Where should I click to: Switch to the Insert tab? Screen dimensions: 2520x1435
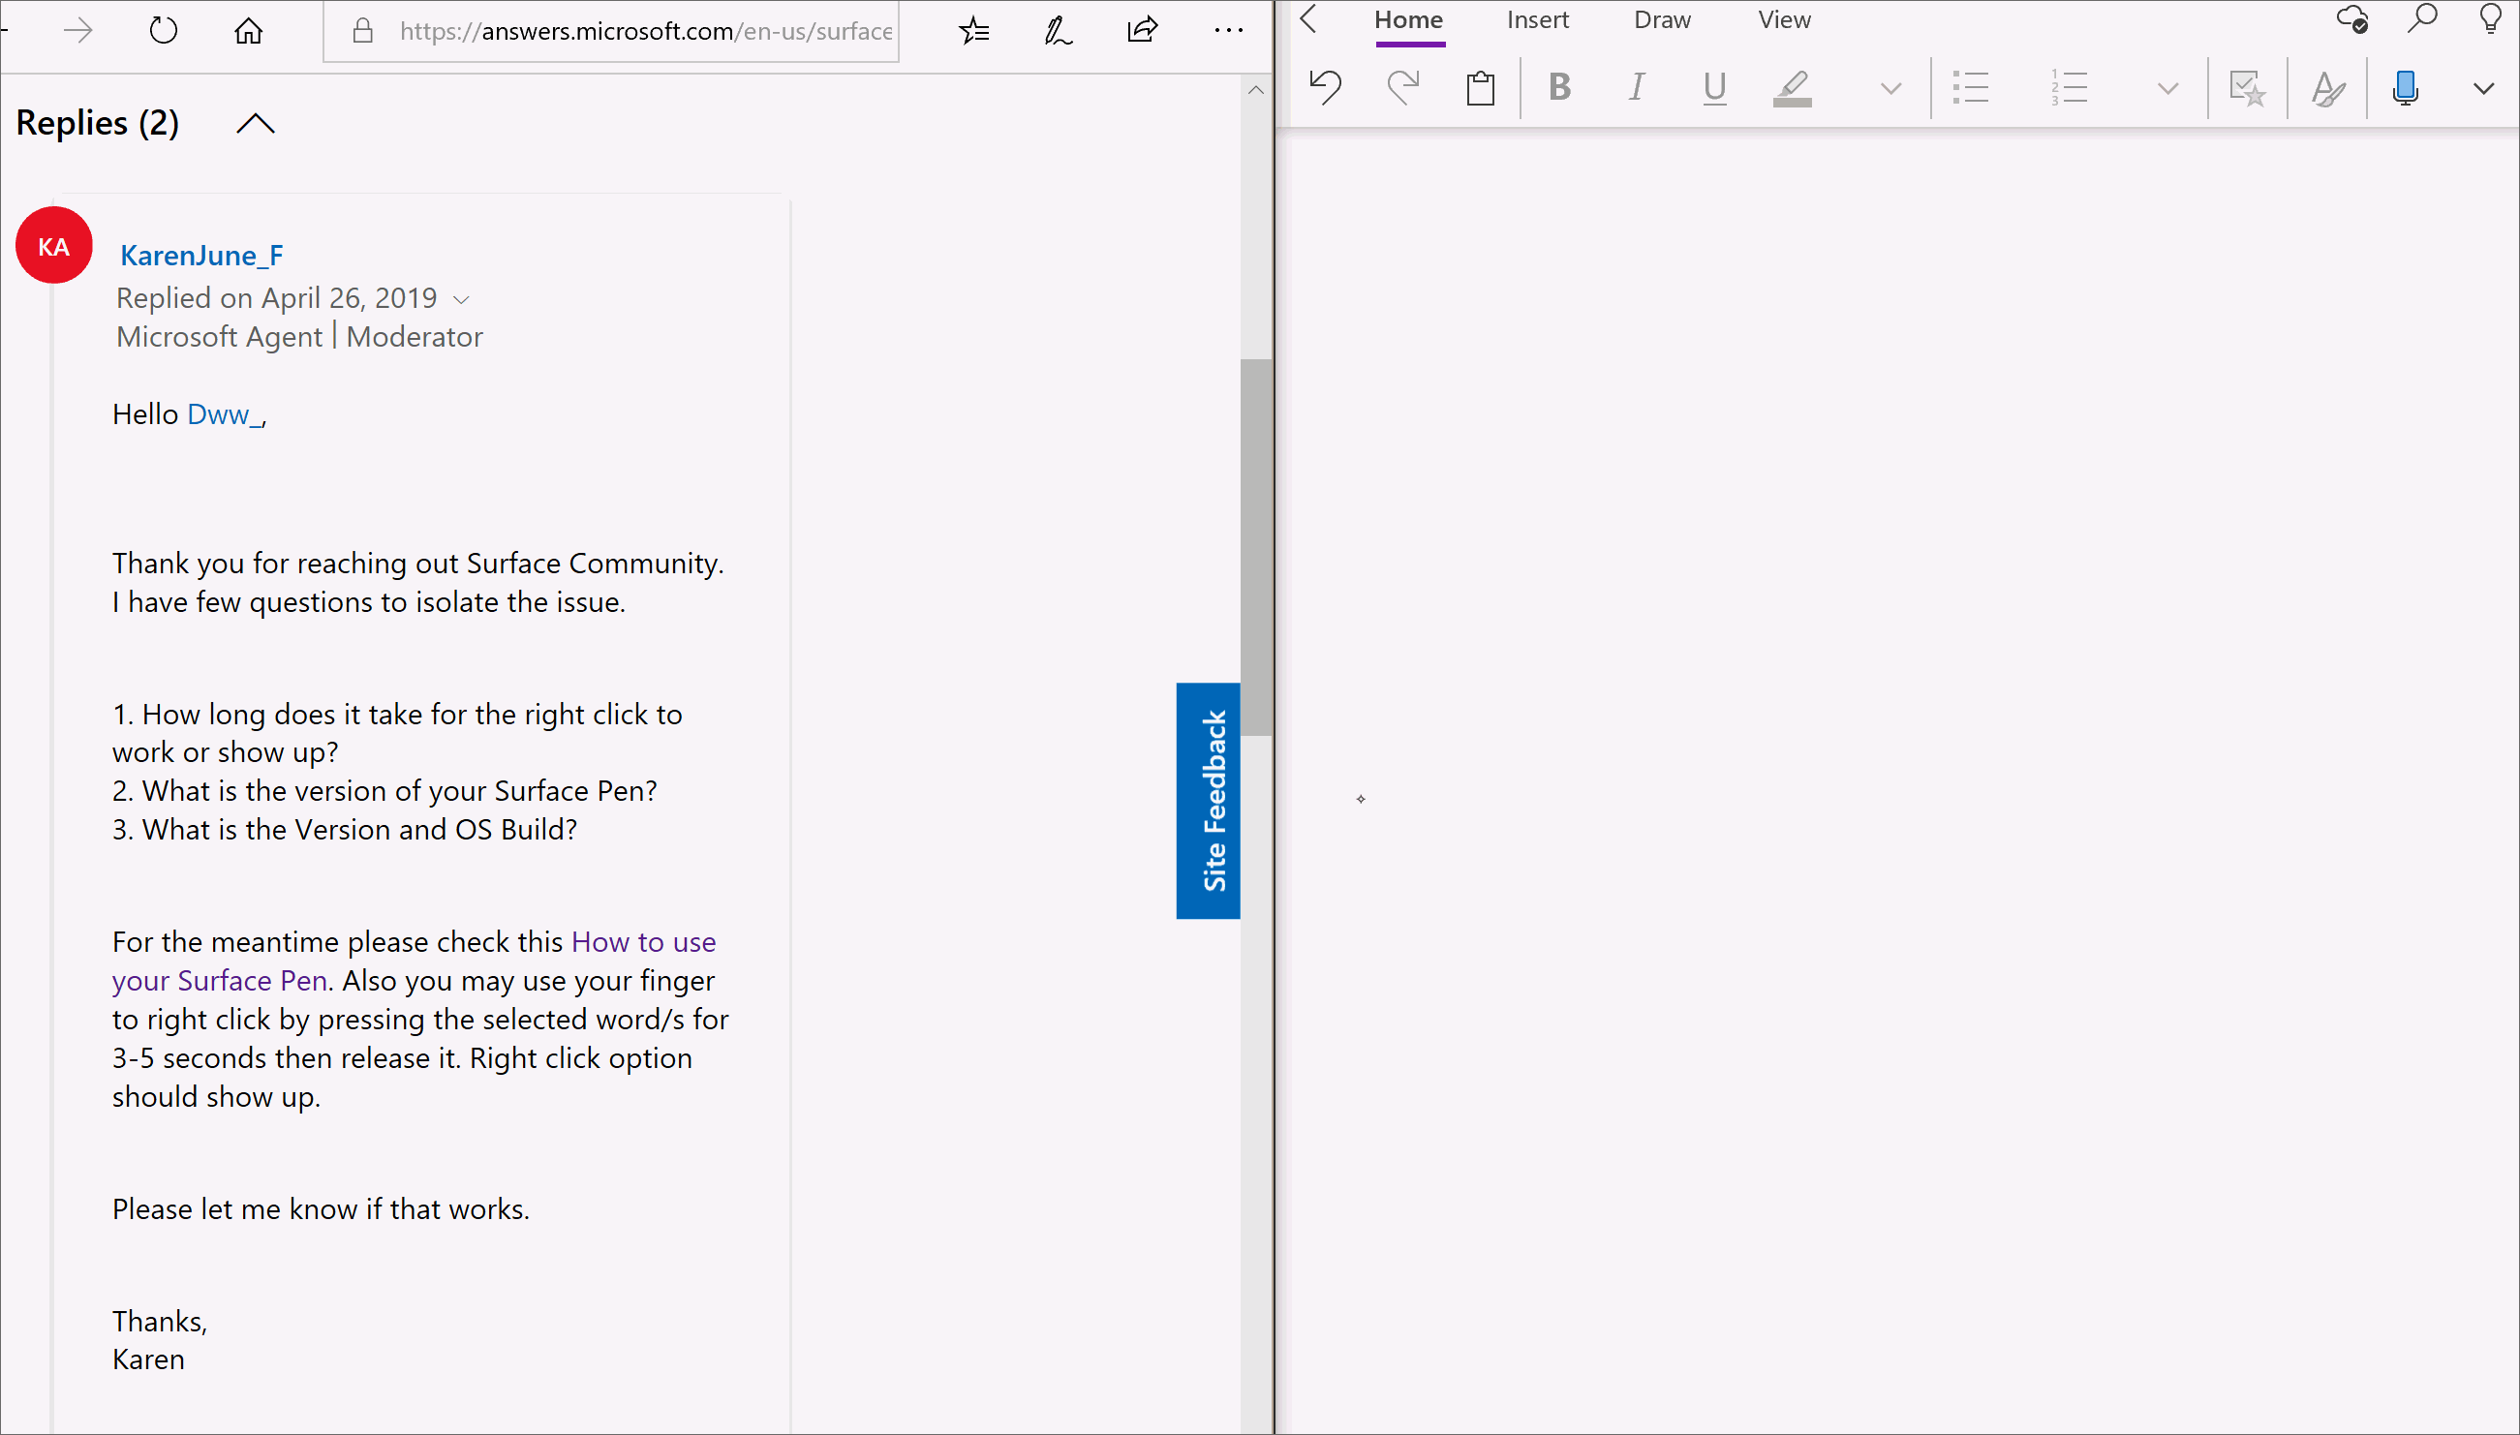pyautogui.click(x=1537, y=19)
